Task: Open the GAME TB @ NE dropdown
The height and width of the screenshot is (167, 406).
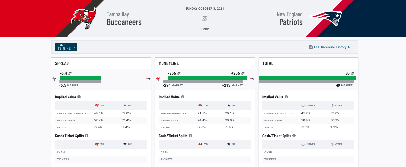Action: click(x=66, y=47)
